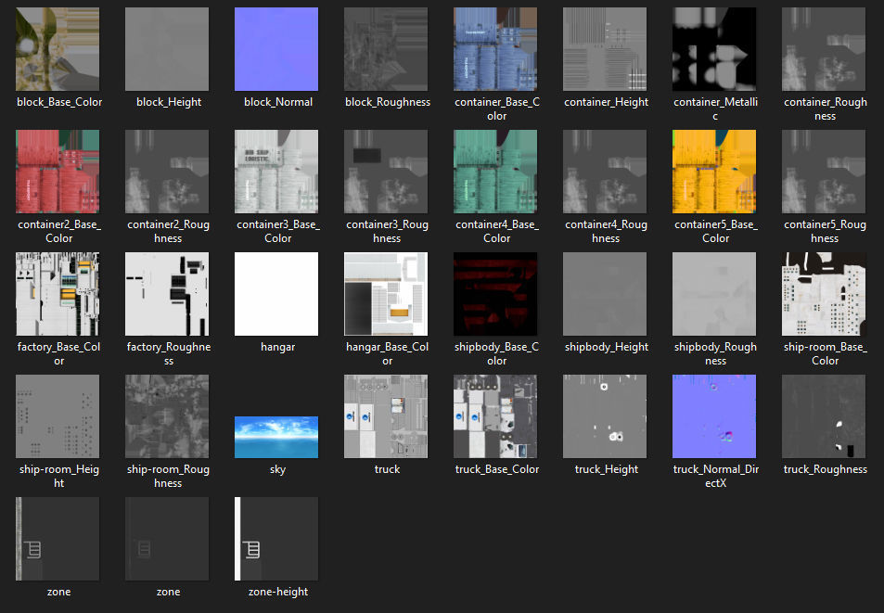
Task: Select the truck_Base_Color texture thumbnail
Action: point(495,416)
